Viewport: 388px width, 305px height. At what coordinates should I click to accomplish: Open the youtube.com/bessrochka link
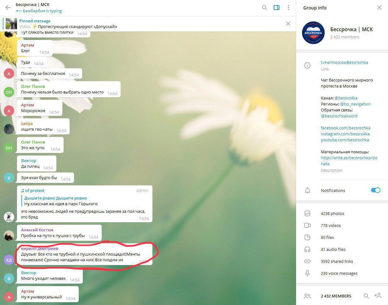click(x=345, y=140)
